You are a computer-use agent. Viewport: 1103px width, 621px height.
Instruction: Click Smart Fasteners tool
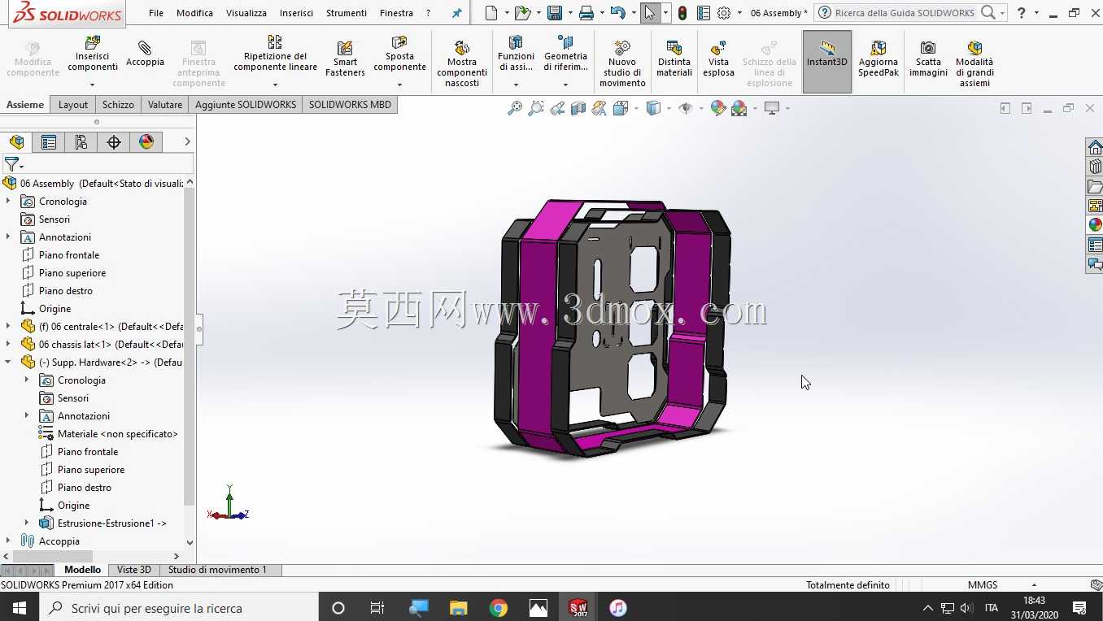[345, 59]
